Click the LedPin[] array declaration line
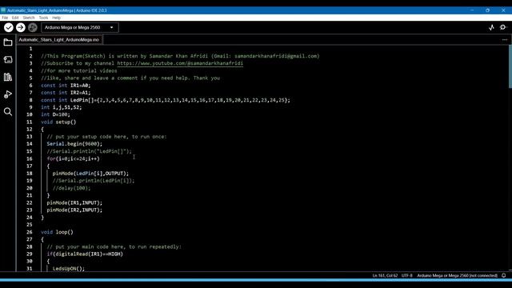This screenshot has height=288, width=512. [x=166, y=100]
